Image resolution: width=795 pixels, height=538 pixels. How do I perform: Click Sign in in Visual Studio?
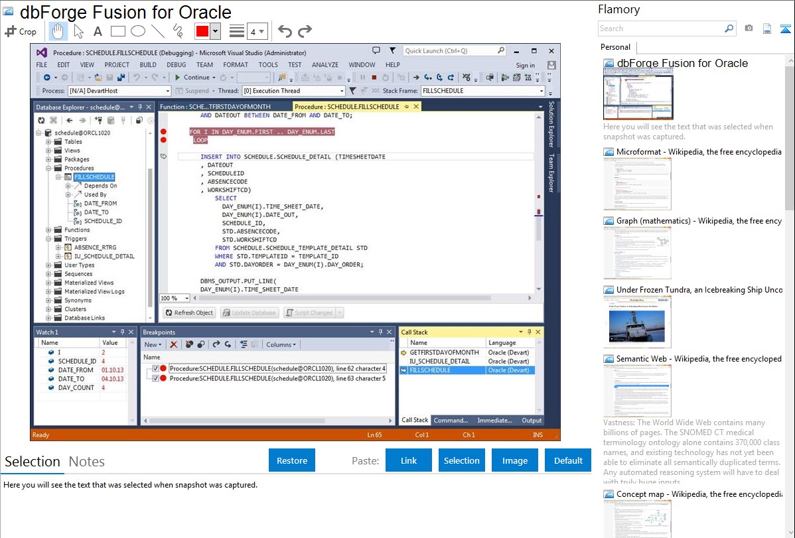click(526, 65)
